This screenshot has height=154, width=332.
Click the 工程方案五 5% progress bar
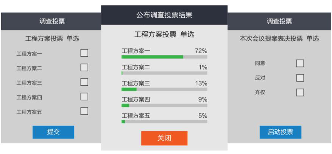pyautogui.click(x=164, y=122)
